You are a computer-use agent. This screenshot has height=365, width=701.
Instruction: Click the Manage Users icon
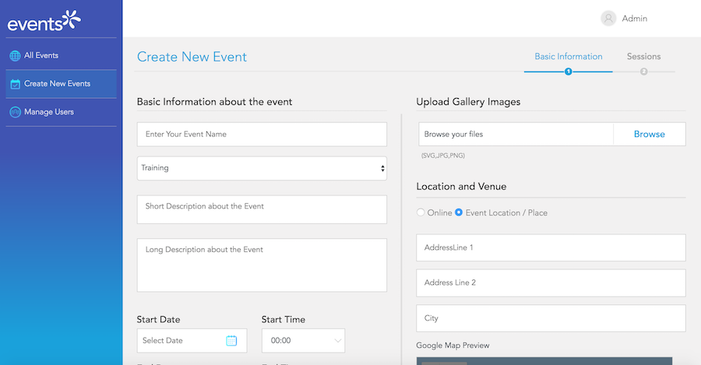coord(16,112)
